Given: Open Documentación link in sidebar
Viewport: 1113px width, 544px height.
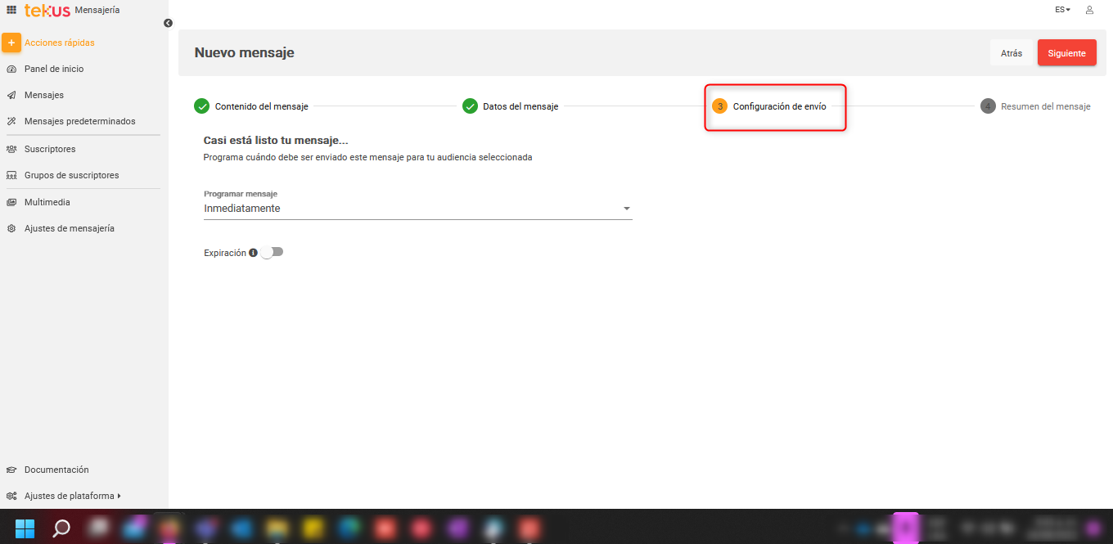Looking at the screenshot, I should 56,470.
